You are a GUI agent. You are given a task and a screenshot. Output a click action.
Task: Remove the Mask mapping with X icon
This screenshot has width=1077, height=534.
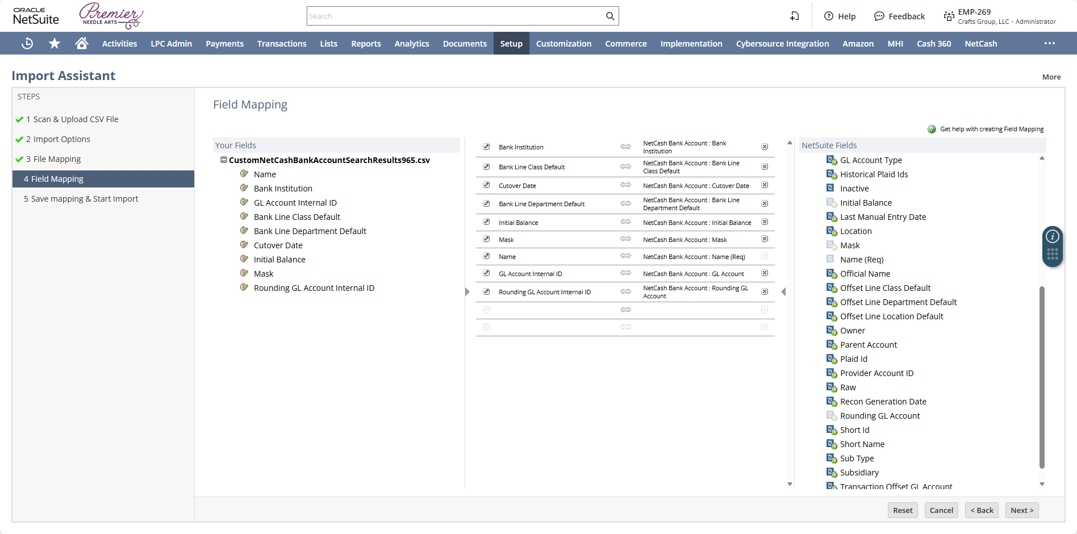click(x=765, y=239)
